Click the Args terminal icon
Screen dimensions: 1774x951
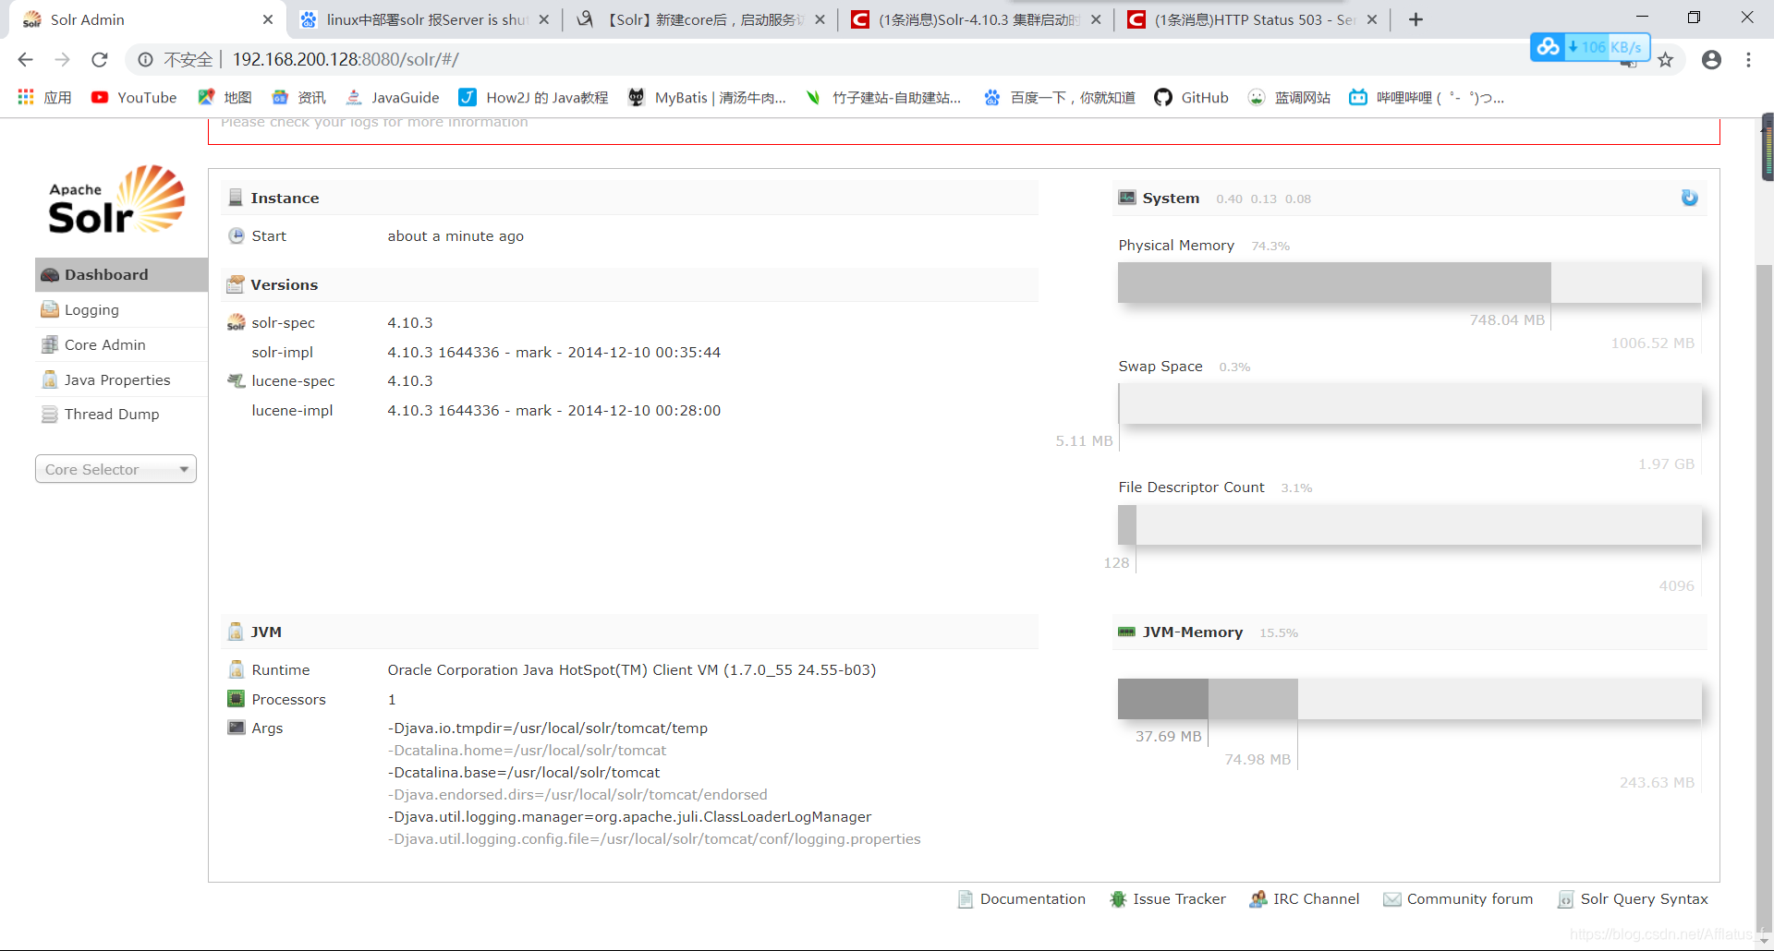coord(237,728)
